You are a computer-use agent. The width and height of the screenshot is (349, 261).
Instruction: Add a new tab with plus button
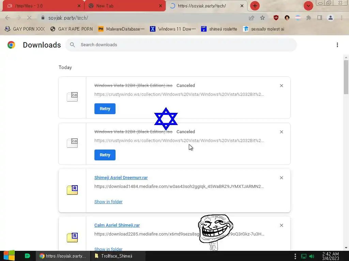pos(255,6)
